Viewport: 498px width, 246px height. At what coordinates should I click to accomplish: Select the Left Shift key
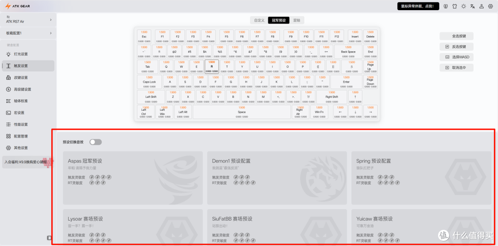pyautogui.click(x=151, y=97)
